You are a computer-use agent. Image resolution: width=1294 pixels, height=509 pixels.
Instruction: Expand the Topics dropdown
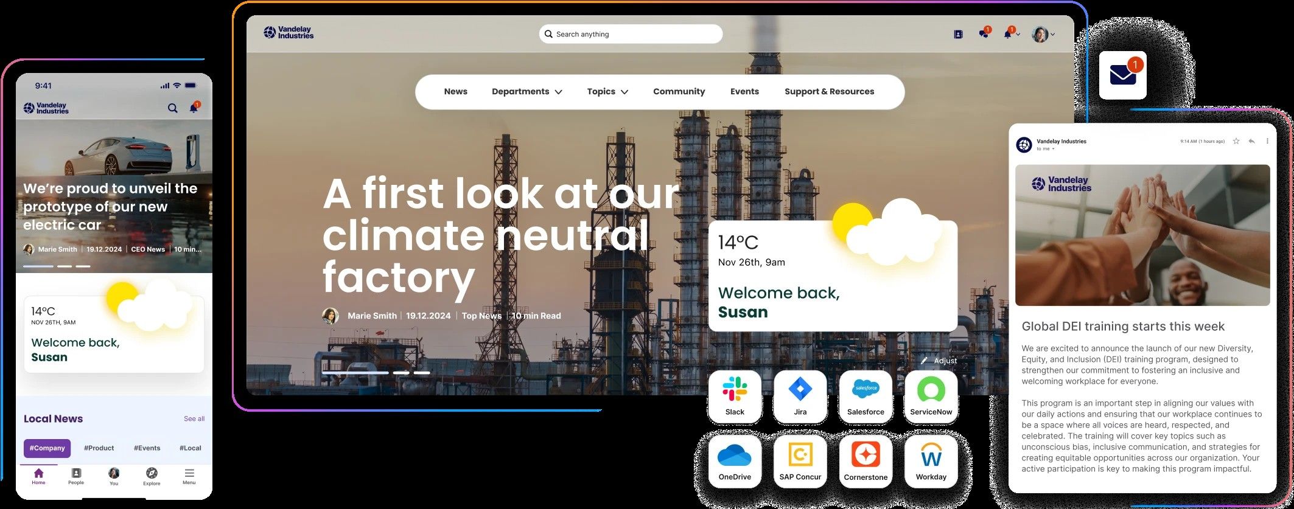point(607,92)
